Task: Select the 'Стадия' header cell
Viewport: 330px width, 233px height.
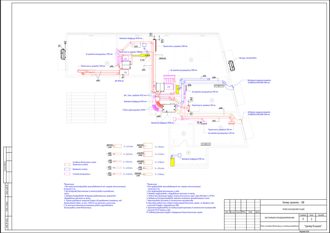Action: coord(303,215)
